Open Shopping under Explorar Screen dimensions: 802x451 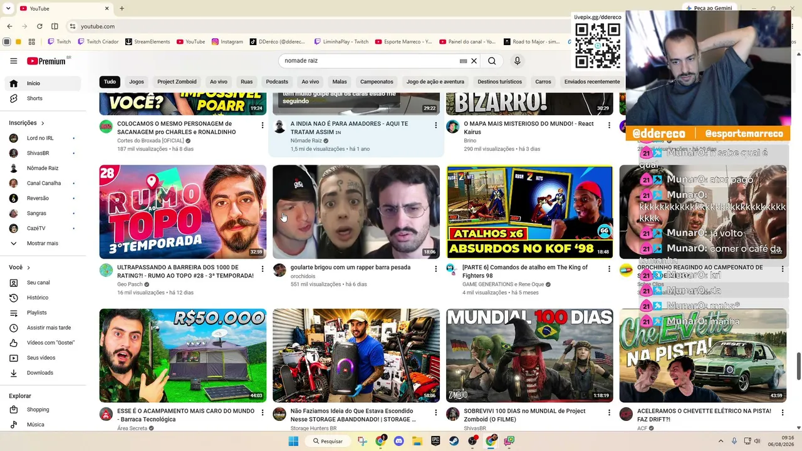click(43, 410)
